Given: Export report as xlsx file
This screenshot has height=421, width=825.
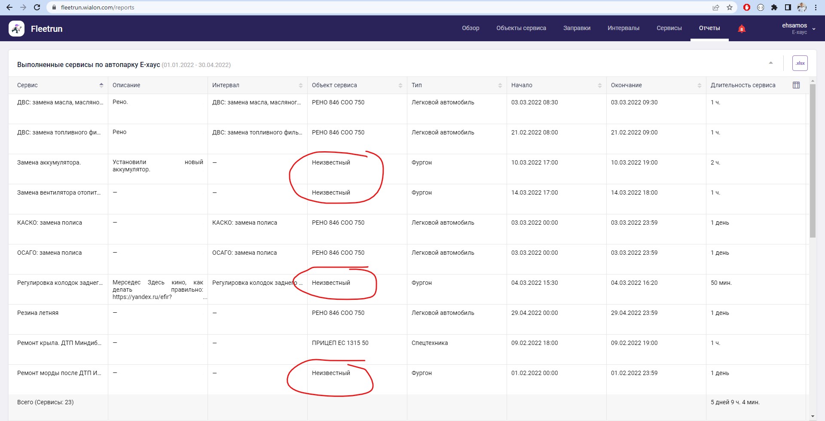Looking at the screenshot, I should tap(800, 63).
